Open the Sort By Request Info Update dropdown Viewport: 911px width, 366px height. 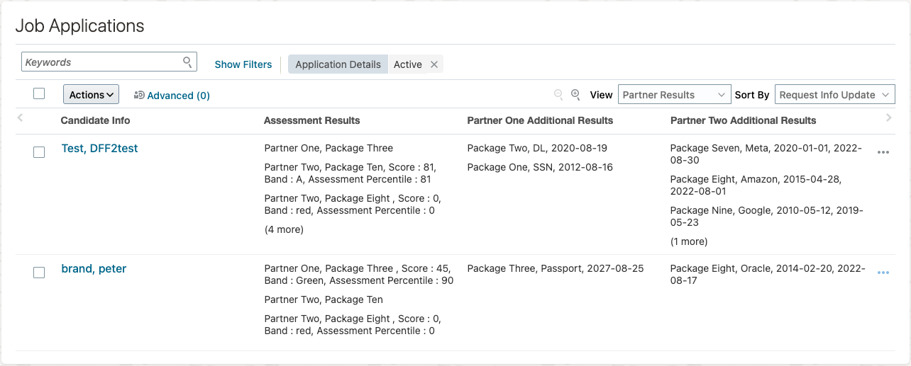click(834, 95)
